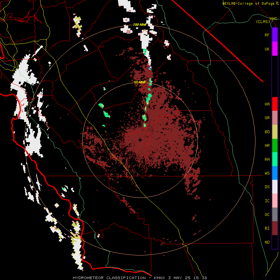
Task: Select the BD big drops swatch
Action: click(275, 132)
